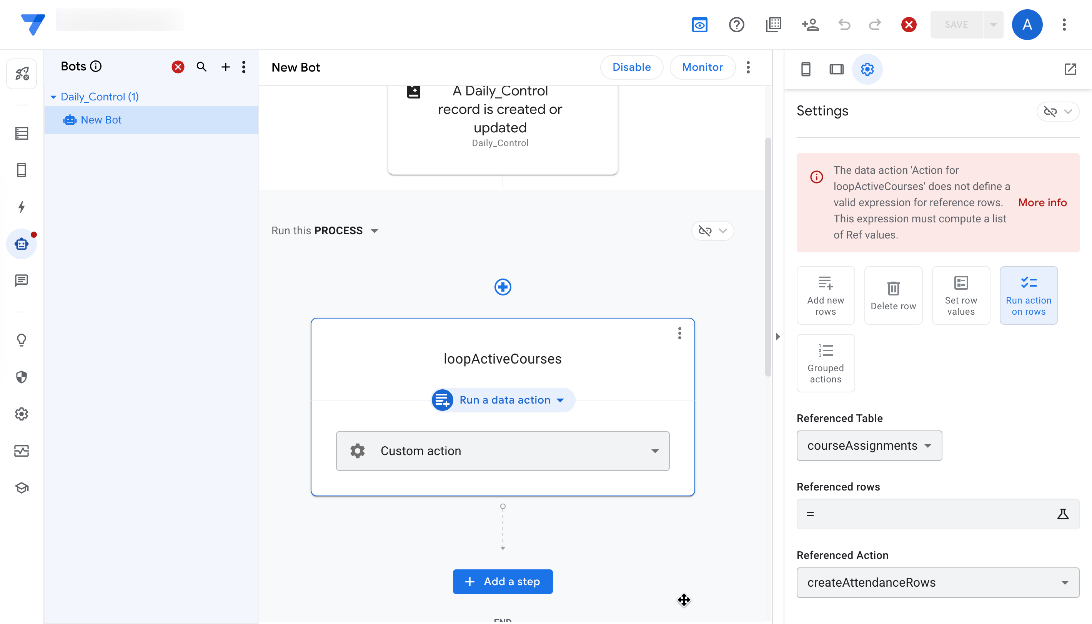Click the More info link in error
This screenshot has height=624, width=1092.
pyautogui.click(x=1042, y=203)
